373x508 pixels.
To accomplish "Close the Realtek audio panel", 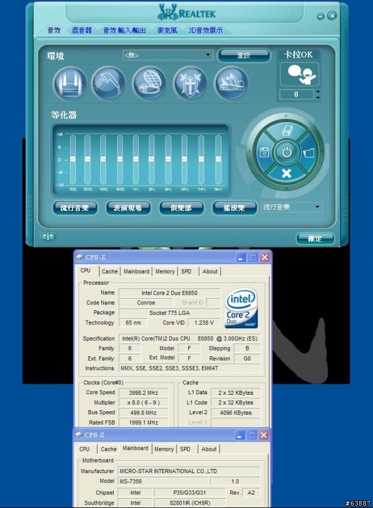I will [x=332, y=15].
